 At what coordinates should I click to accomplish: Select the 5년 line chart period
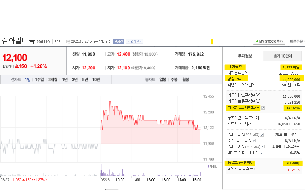point(85,80)
